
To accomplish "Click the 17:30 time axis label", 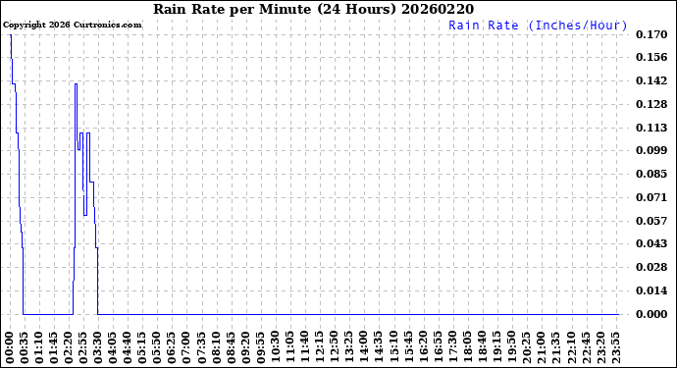I will click(x=452, y=348).
